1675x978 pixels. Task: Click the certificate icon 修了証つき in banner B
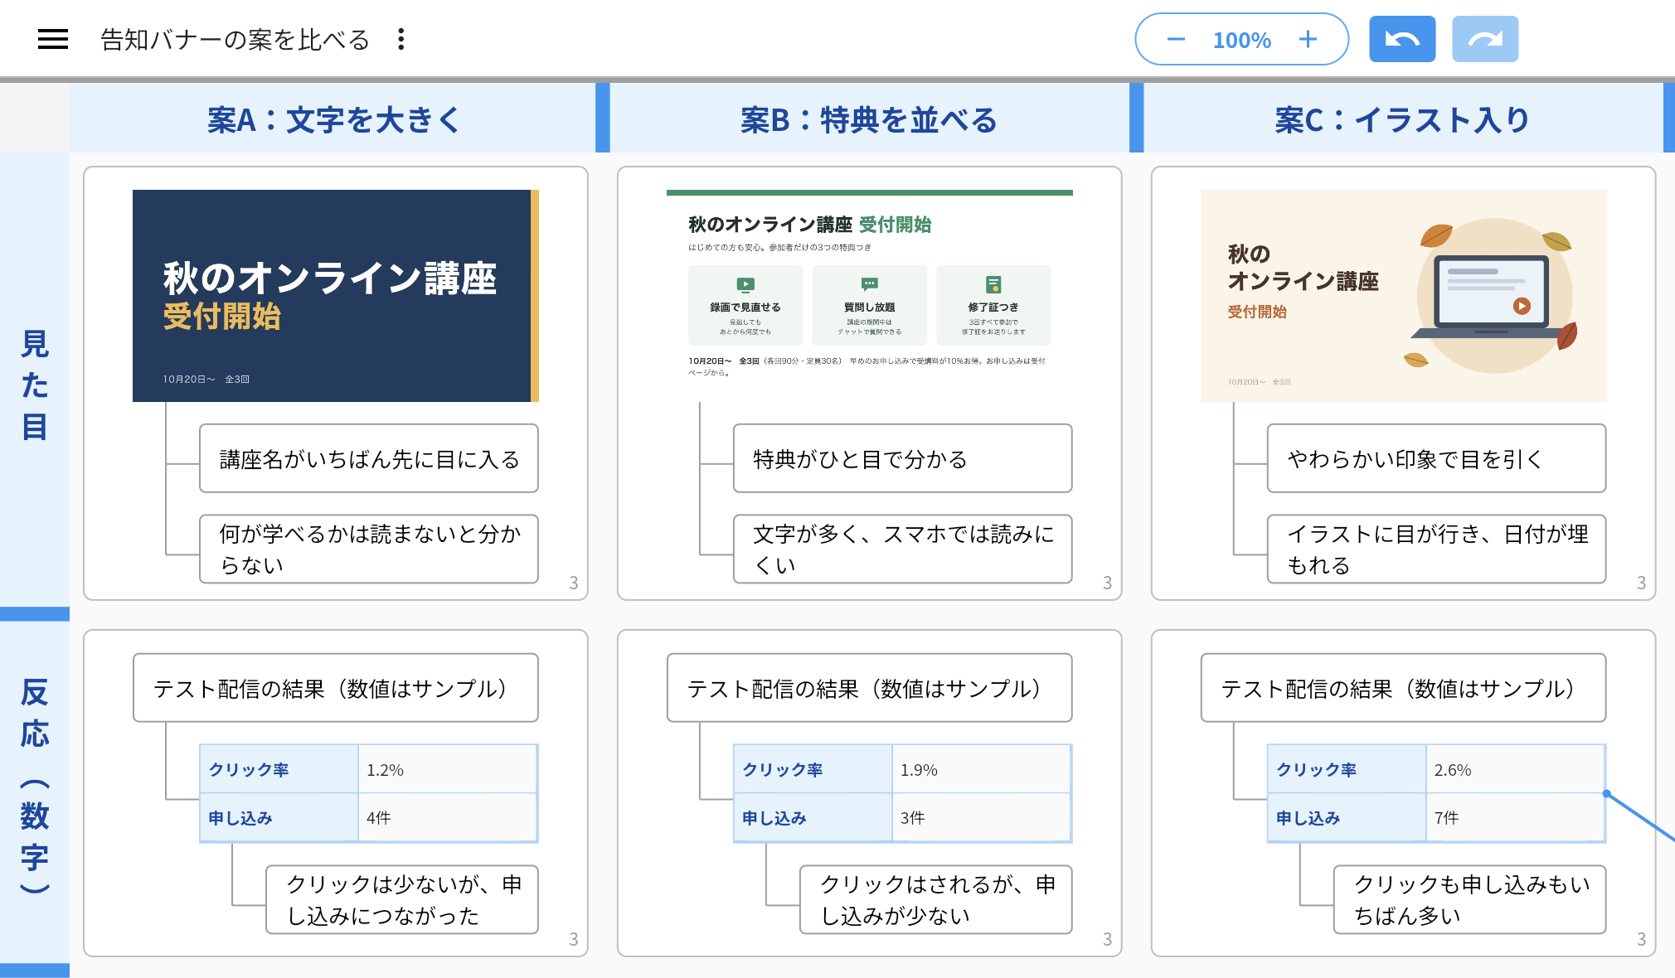993,284
